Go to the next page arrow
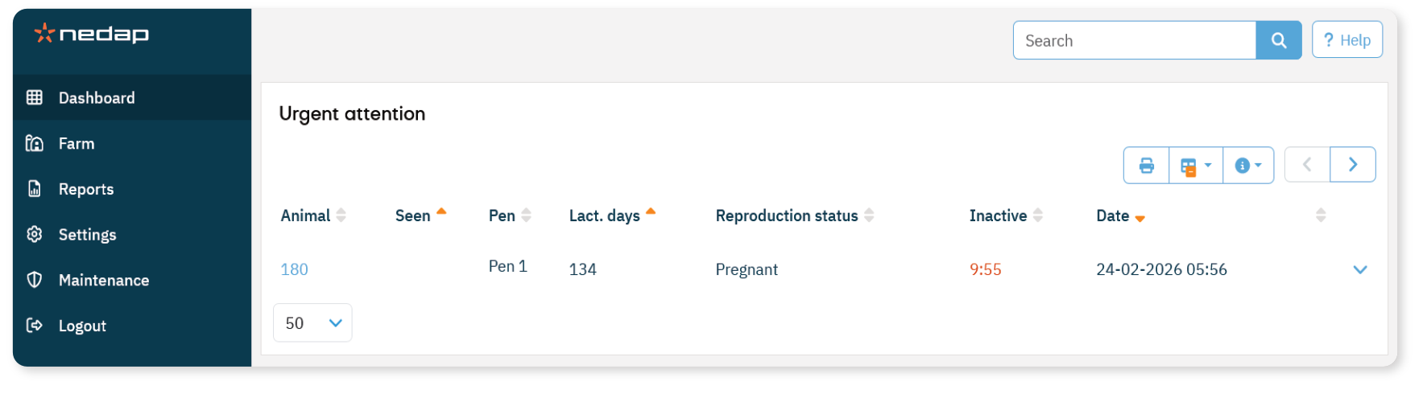The height and width of the screenshot is (398, 1423). 1352,165
